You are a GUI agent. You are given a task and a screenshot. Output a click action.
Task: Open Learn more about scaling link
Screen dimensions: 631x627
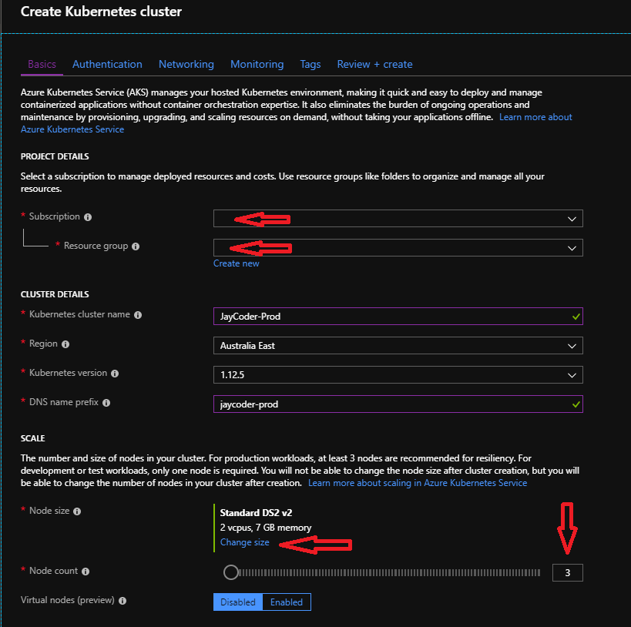[418, 483]
